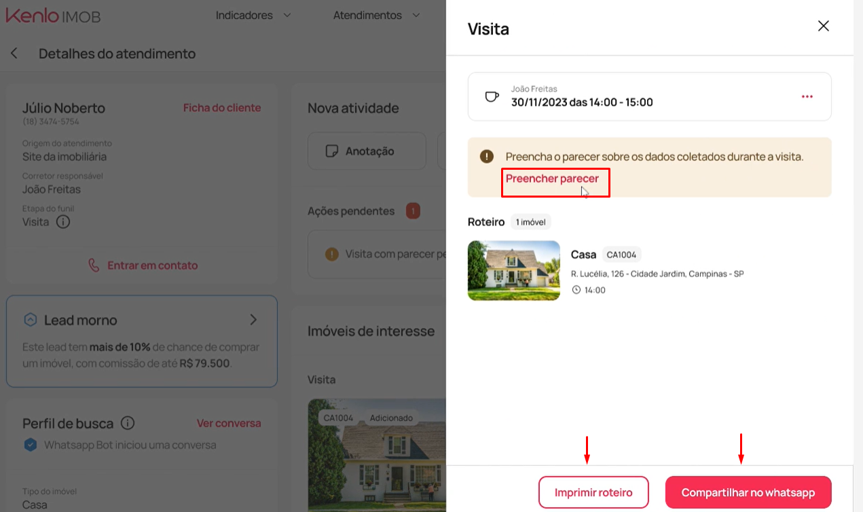Click the phone icon in Entrar em contato
Viewport: 863px width, 512px height.
tap(94, 266)
